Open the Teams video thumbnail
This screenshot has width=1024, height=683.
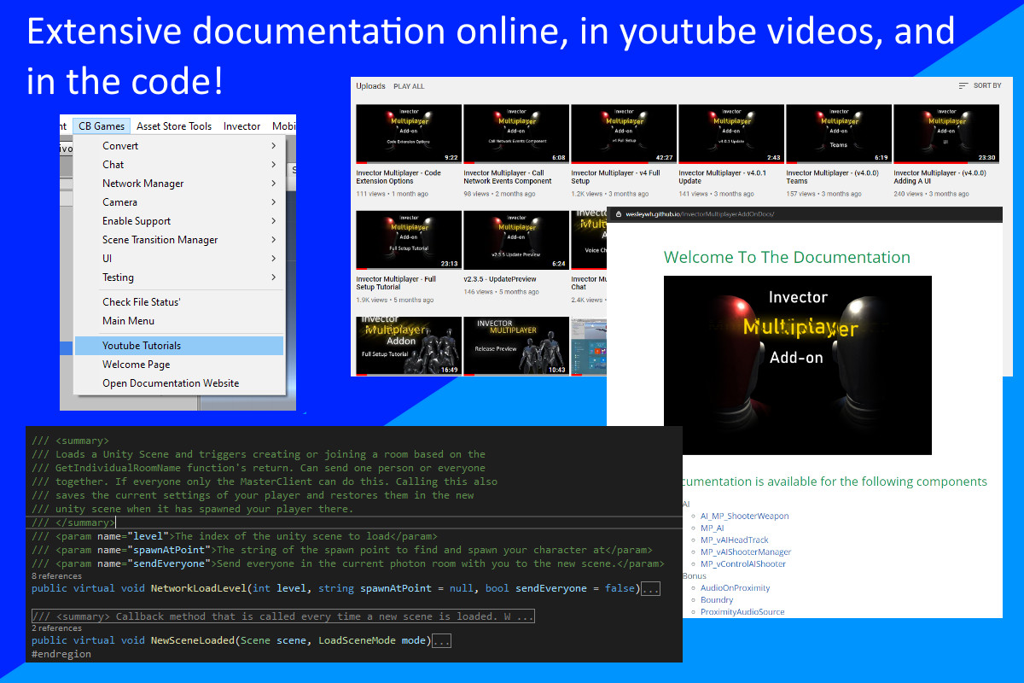point(839,133)
